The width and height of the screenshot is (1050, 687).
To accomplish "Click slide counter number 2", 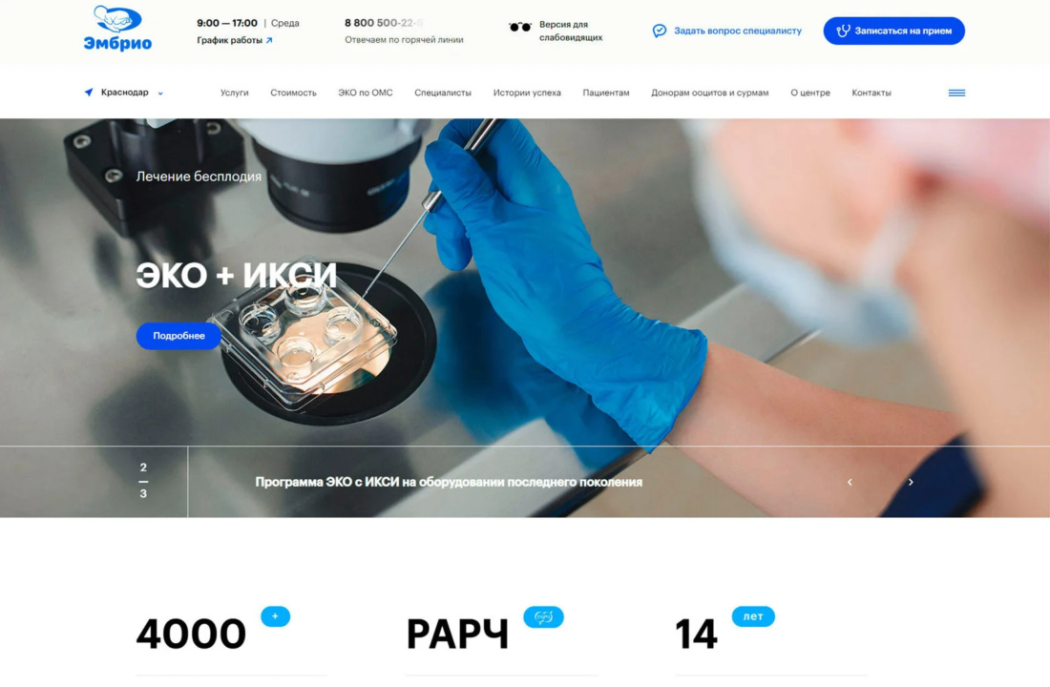I will click(x=143, y=468).
